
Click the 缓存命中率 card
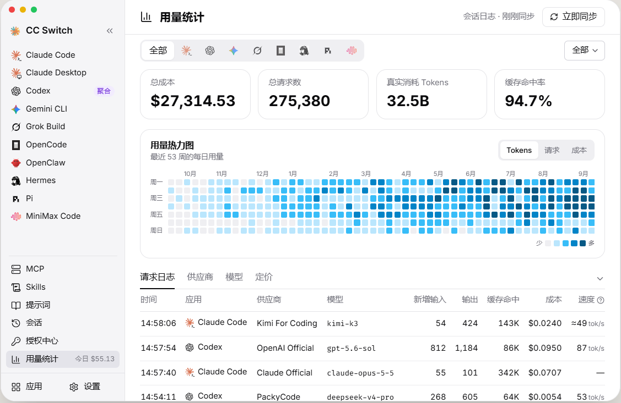click(549, 95)
